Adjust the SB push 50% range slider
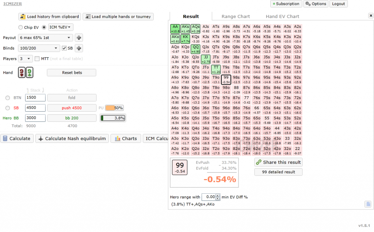374x232 pixels. tap(114, 108)
